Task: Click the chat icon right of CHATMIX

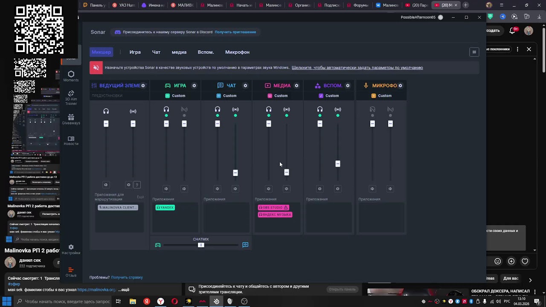Action: [245, 245]
